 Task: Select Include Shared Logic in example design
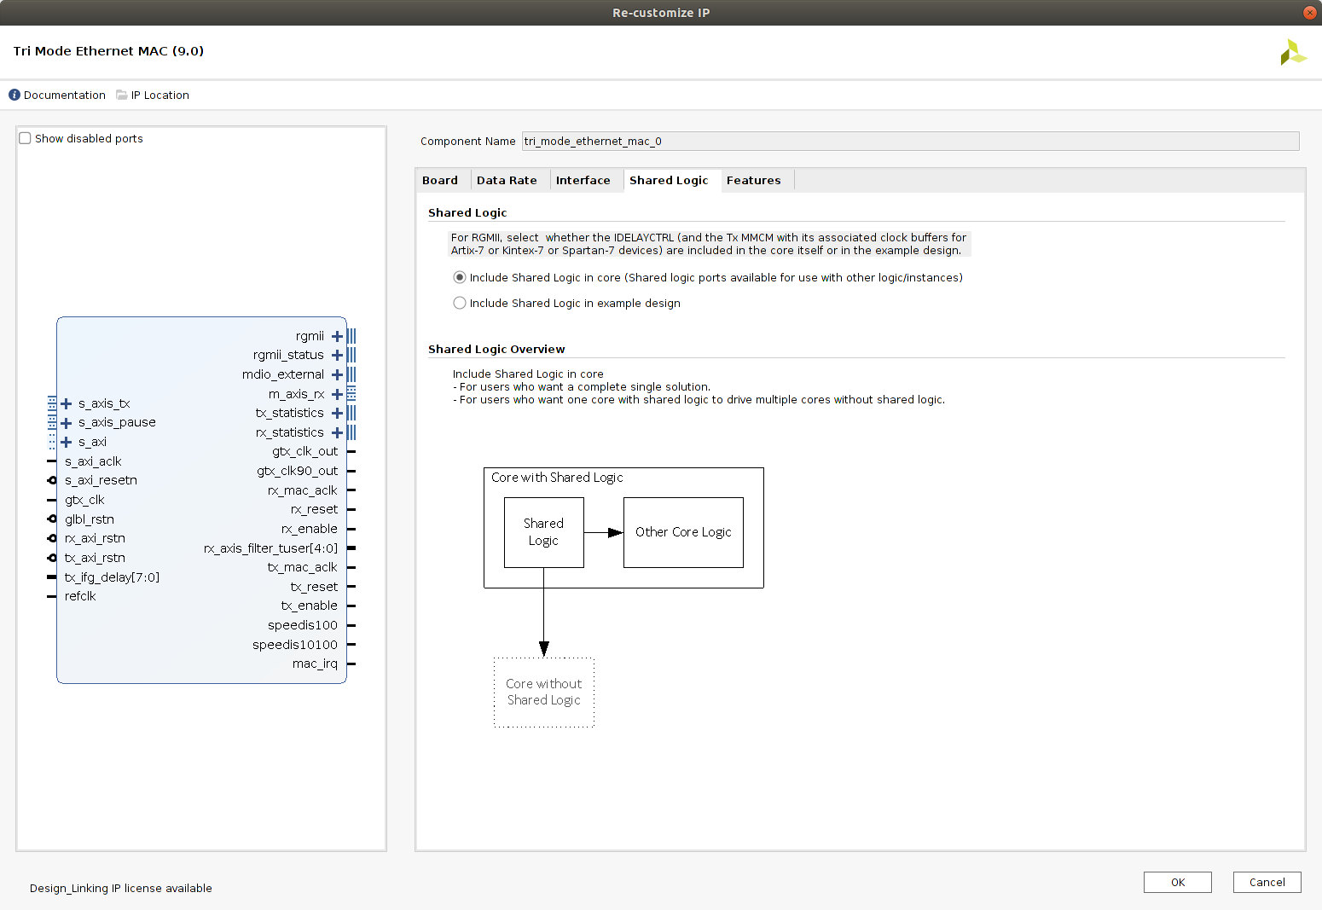460,303
